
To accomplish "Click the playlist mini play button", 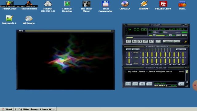I will [157, 86].
